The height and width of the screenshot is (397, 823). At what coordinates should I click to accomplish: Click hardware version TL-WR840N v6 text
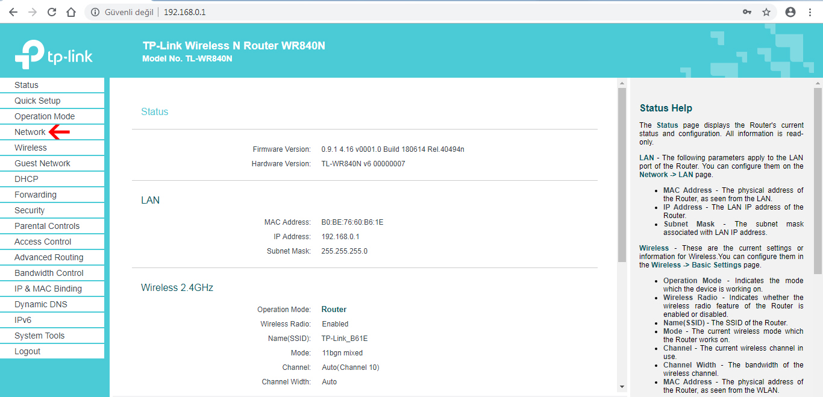point(363,164)
